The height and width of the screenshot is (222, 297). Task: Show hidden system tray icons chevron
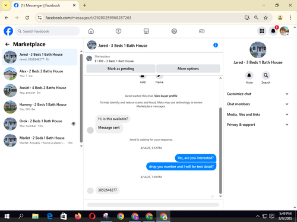coord(258,216)
